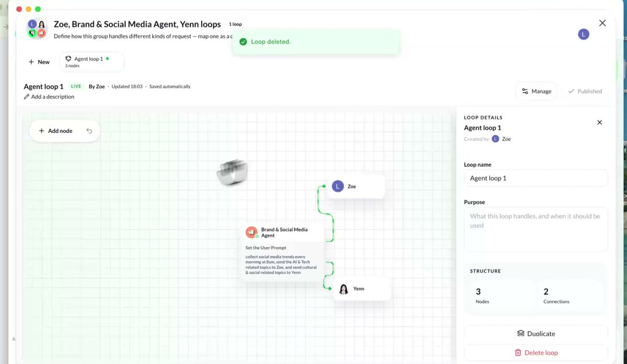Click the checkmark icon beside Published
627x364 pixels.
[x=571, y=91]
